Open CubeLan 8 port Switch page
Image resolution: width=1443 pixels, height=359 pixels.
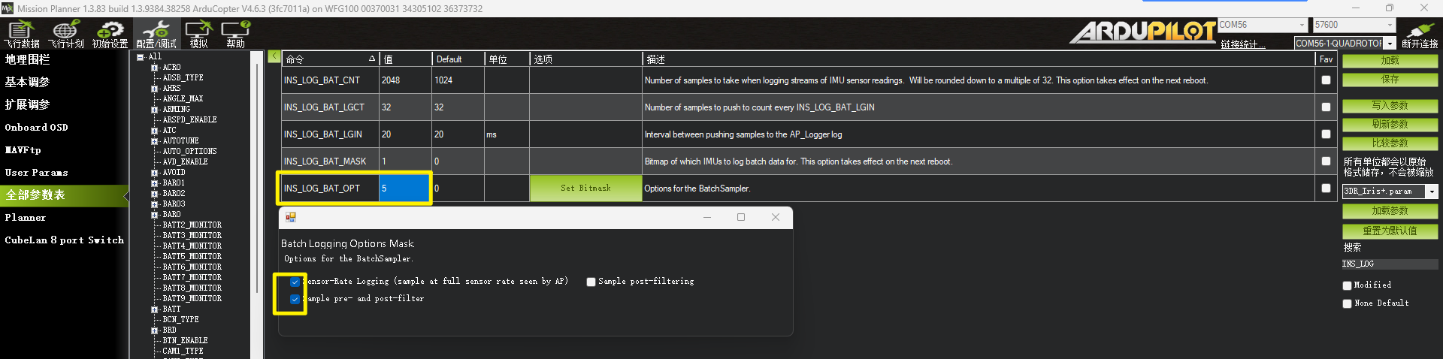(x=65, y=240)
